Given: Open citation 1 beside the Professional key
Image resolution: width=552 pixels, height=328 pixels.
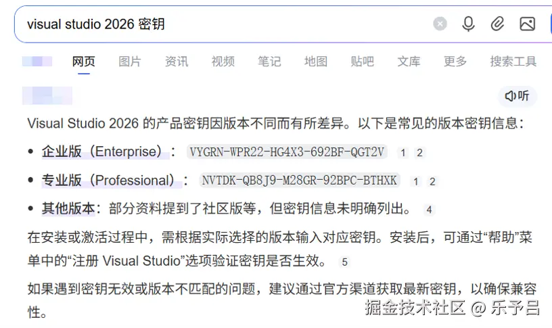Looking at the screenshot, I should coord(416,182).
